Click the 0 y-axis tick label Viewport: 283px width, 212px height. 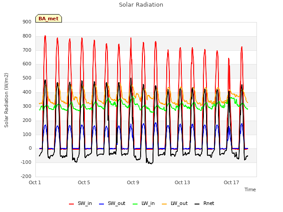pos(30,148)
